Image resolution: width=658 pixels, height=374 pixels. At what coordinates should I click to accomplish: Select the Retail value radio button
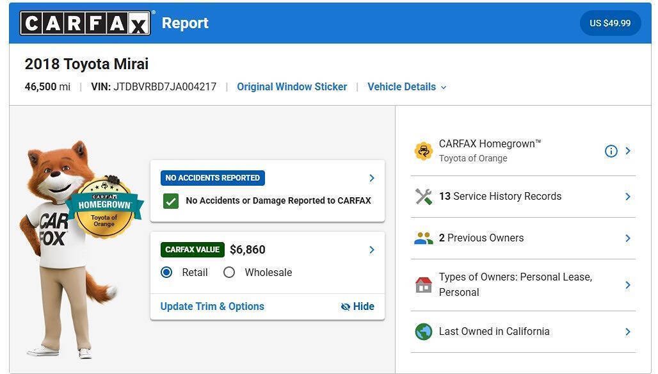tap(166, 272)
